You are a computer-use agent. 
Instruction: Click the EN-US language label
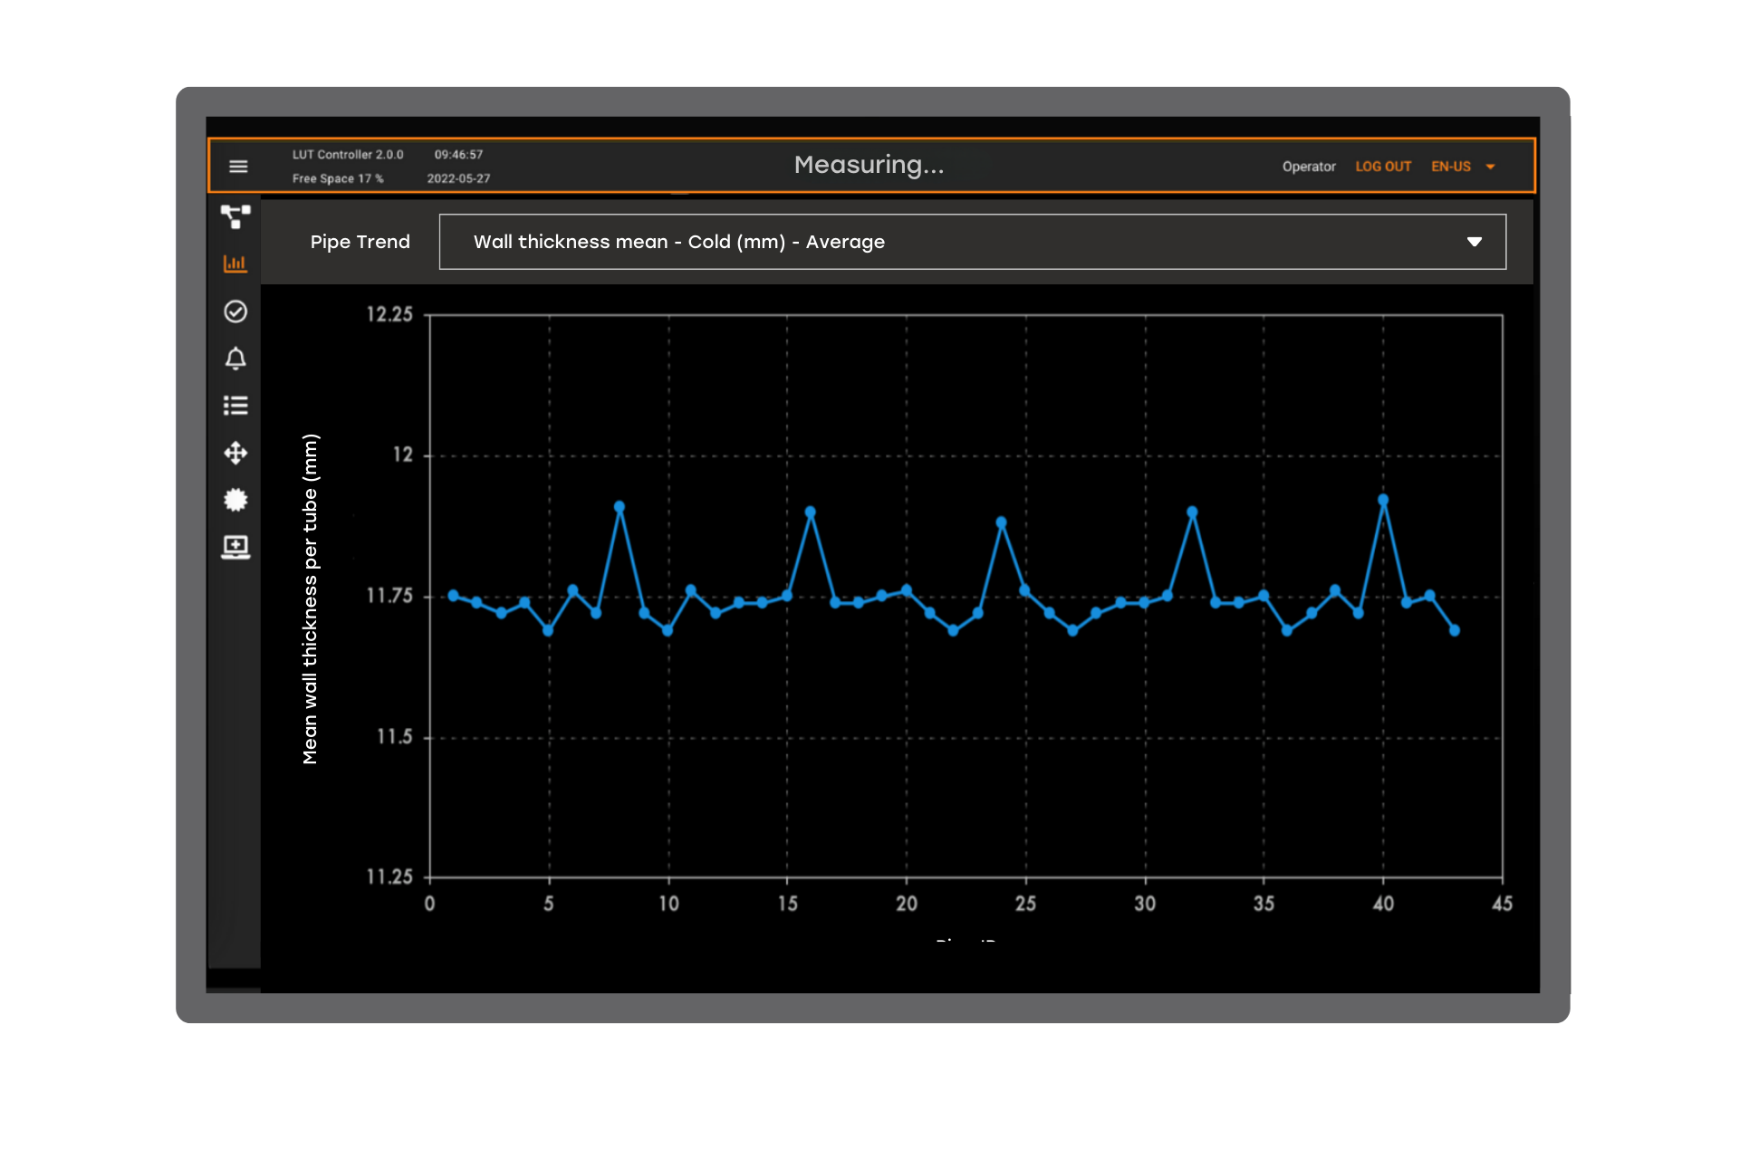(x=1450, y=167)
